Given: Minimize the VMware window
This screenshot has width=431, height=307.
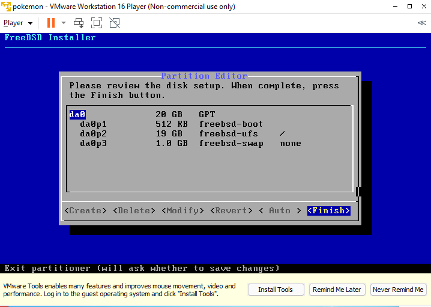Looking at the screenshot, I should click(395, 7).
